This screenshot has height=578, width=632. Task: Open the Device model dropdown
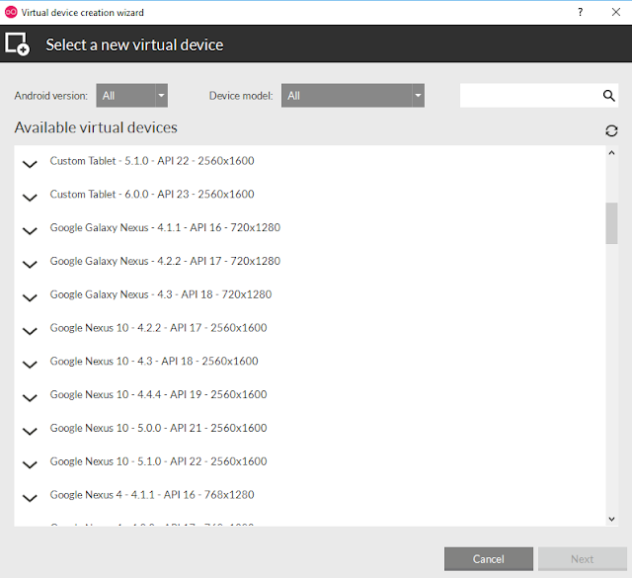pyautogui.click(x=353, y=96)
